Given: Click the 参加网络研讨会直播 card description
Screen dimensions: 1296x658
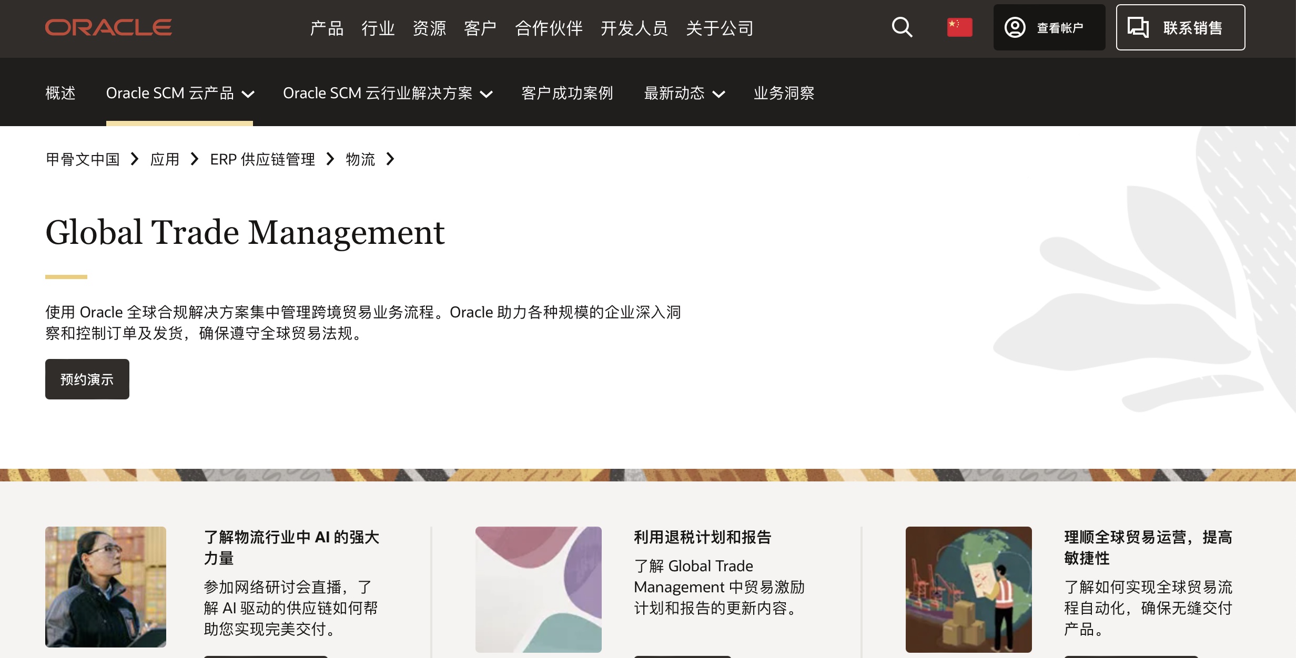Looking at the screenshot, I should (x=291, y=608).
